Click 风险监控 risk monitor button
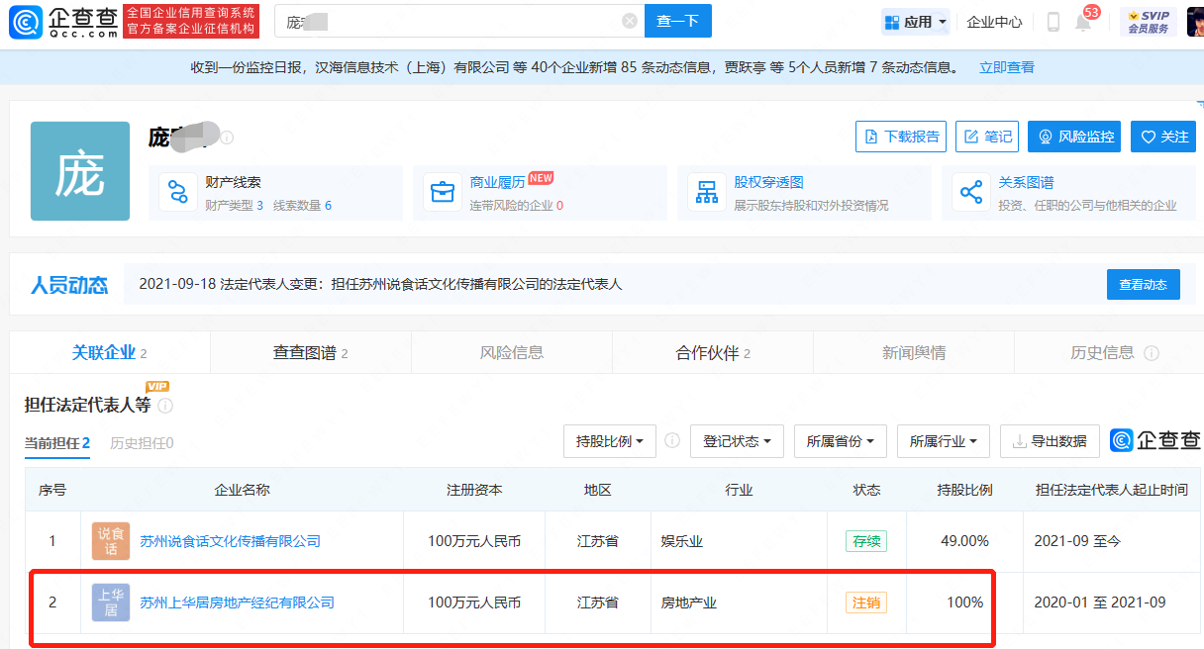The image size is (1204, 649). tap(1074, 137)
